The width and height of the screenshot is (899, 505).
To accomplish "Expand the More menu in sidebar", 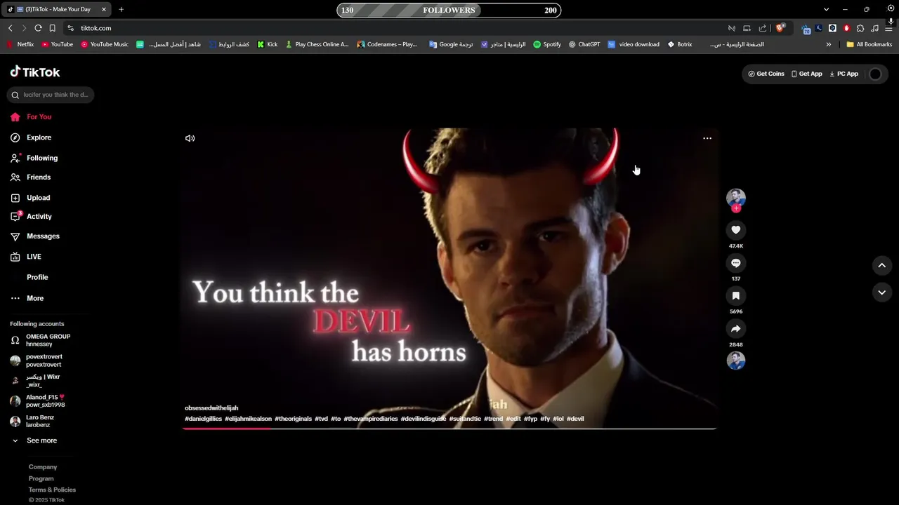I will tap(27, 298).
